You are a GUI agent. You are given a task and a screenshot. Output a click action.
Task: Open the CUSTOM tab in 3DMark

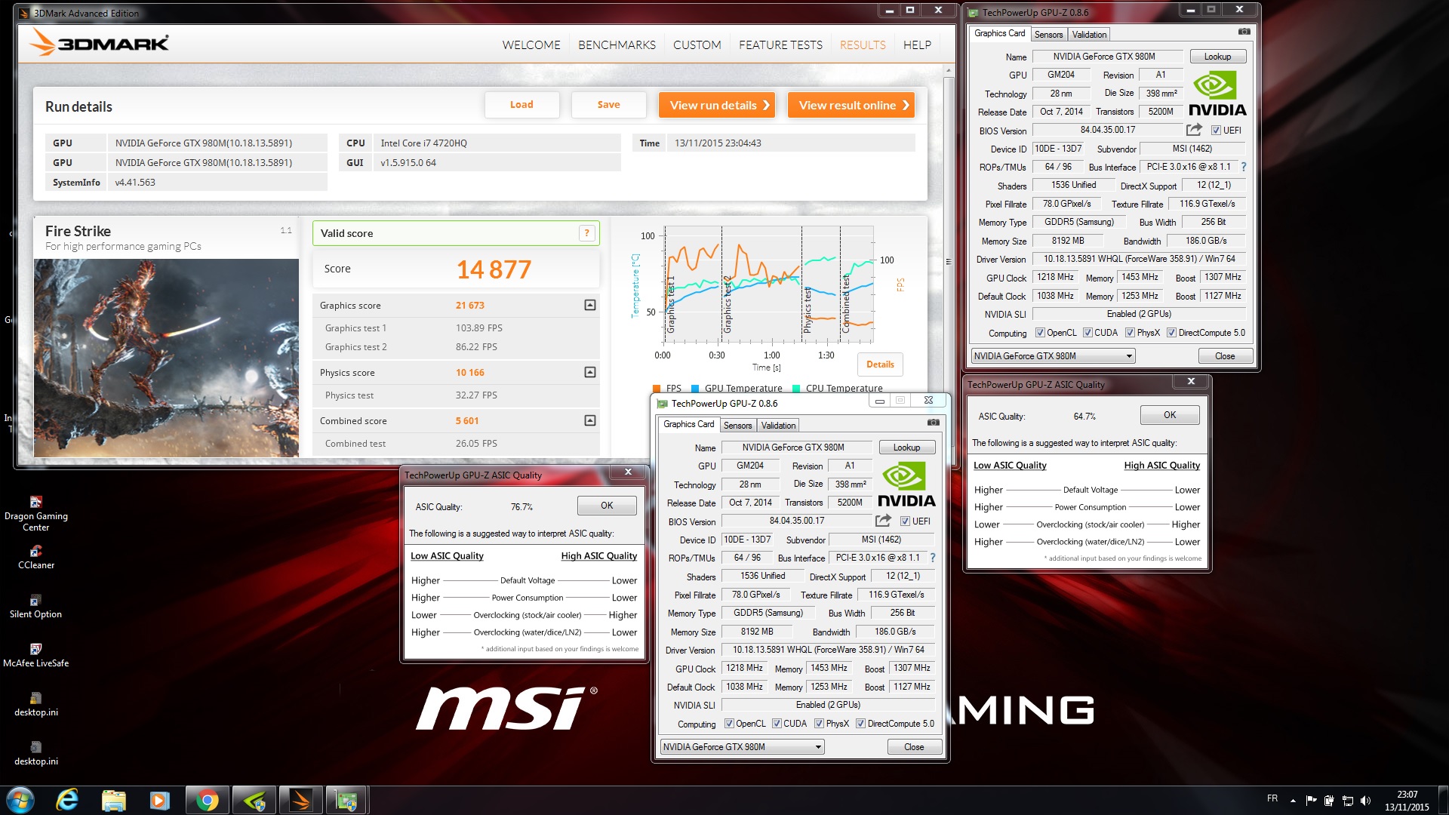697,45
